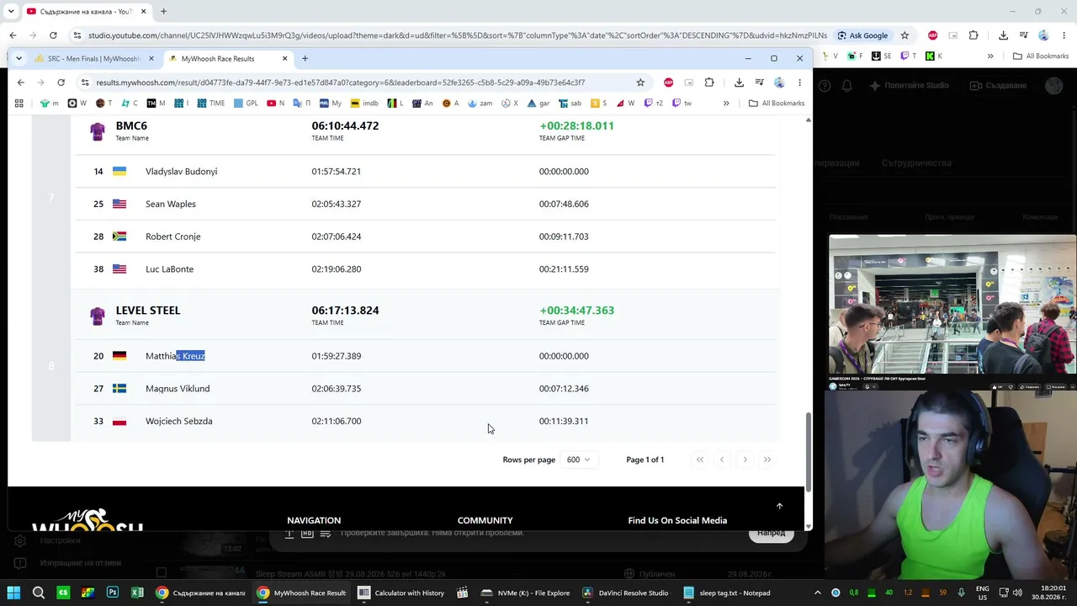The height and width of the screenshot is (606, 1077).
Task: Click the MyWhoosh results vertical scrollbar
Action: click(809, 453)
